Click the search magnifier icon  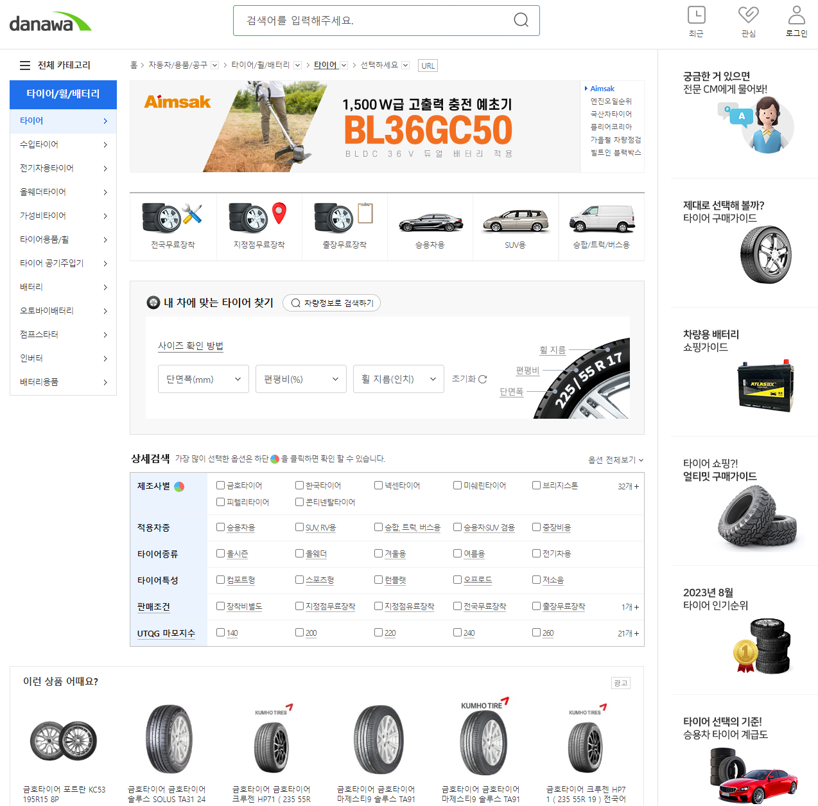coord(521,21)
